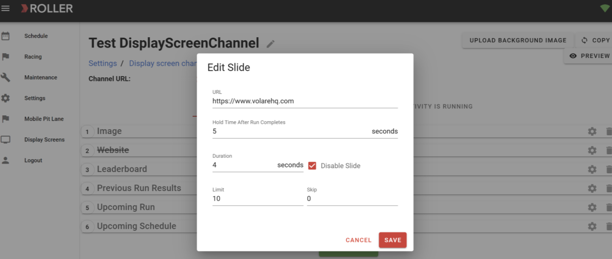Click the Copy button

595,41
